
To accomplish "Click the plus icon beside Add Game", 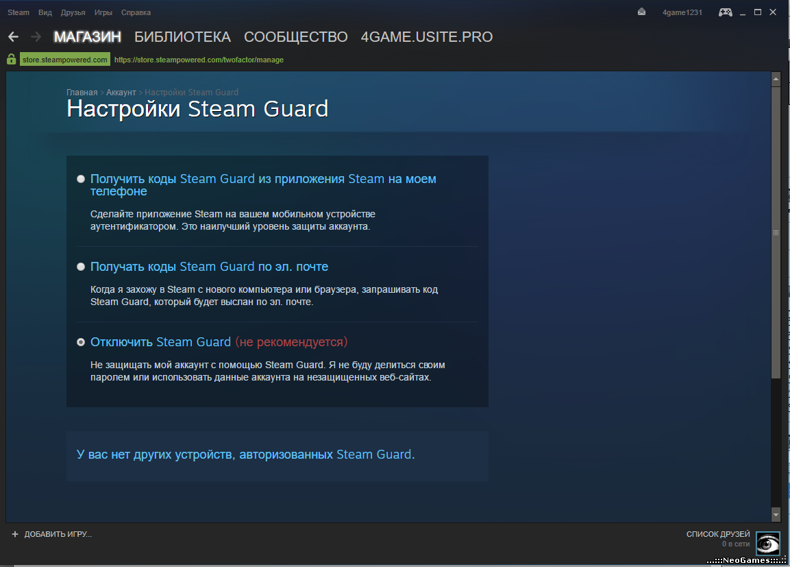I will tap(15, 533).
